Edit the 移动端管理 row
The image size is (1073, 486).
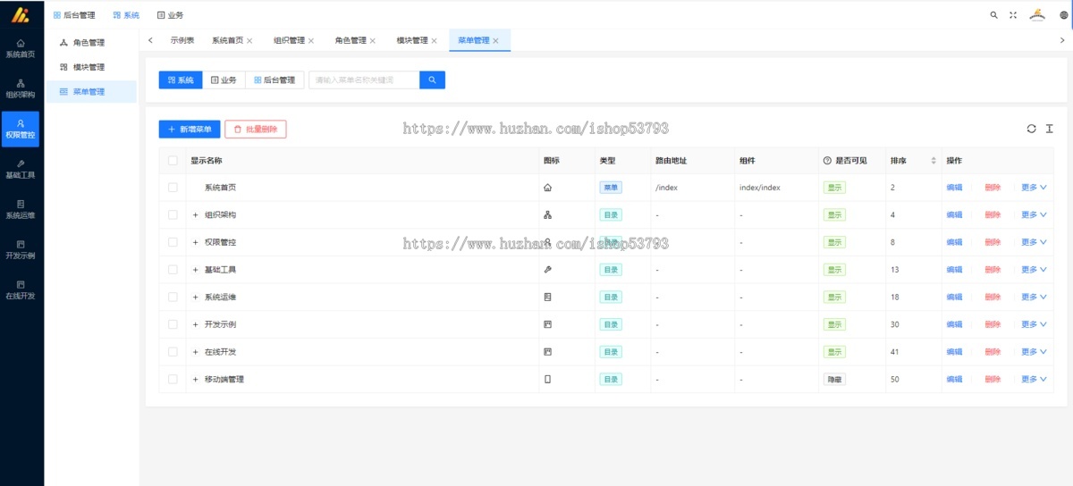tap(954, 379)
